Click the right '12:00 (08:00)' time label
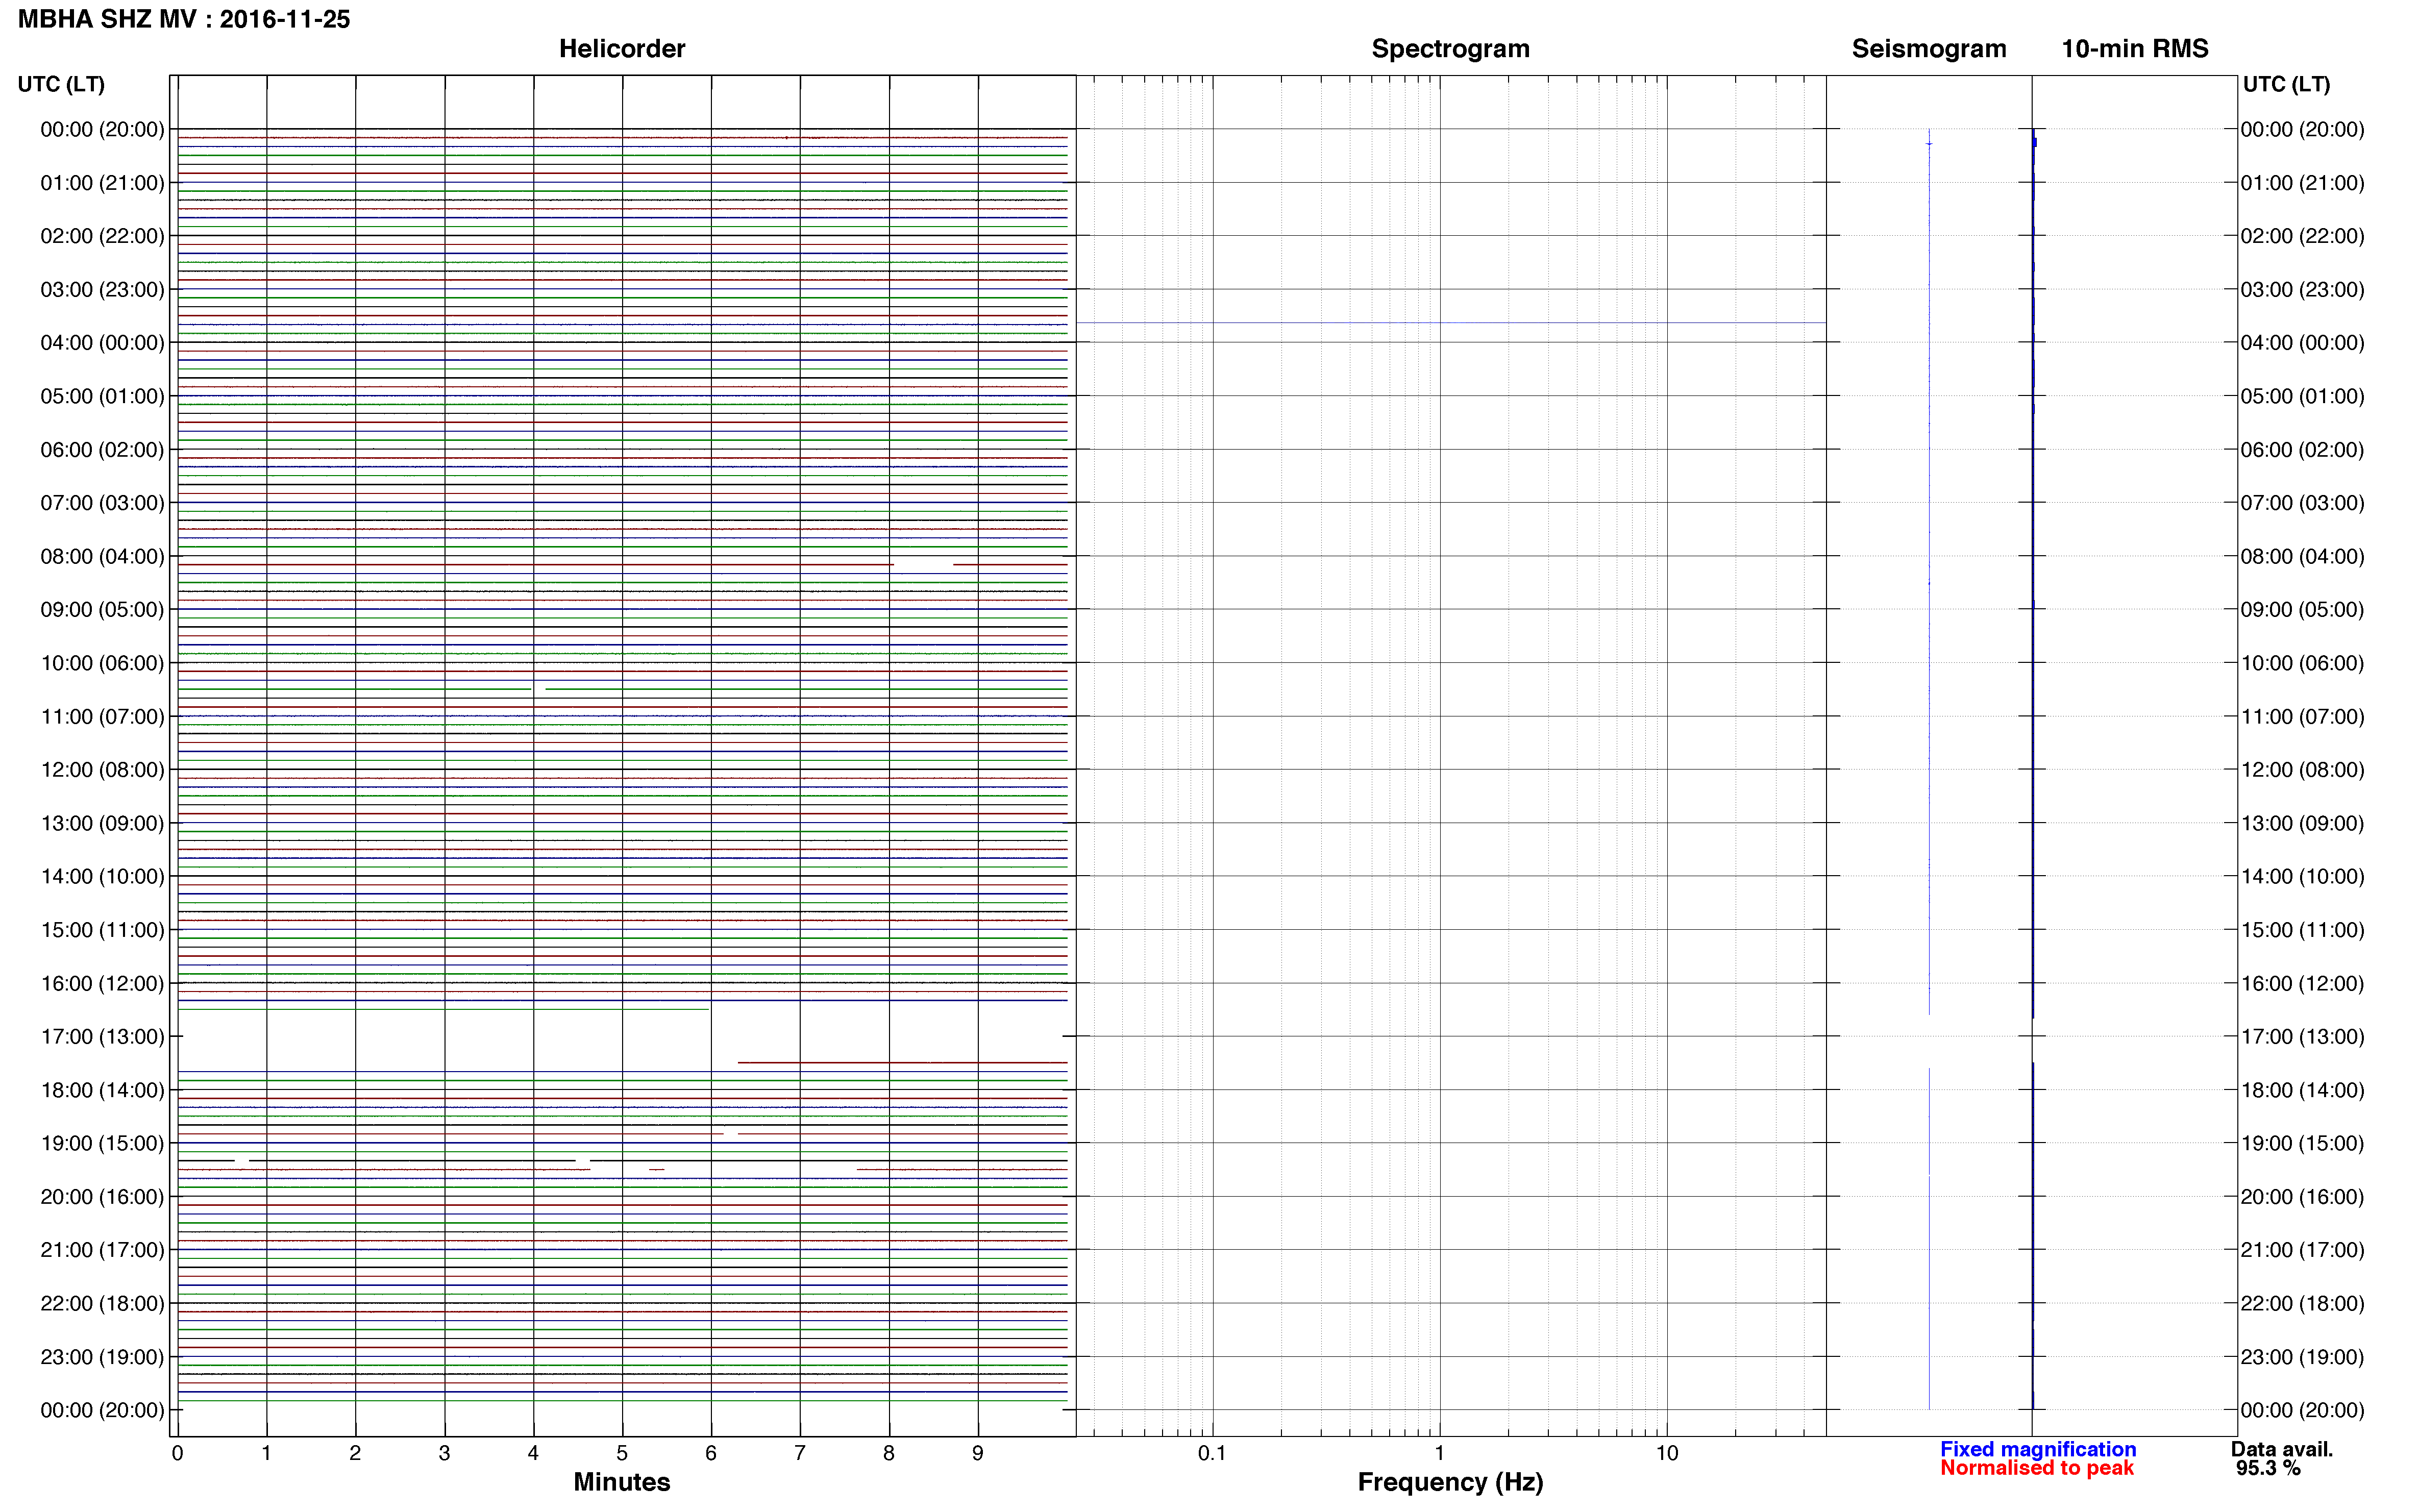The image size is (2419, 1512). pos(2302,770)
